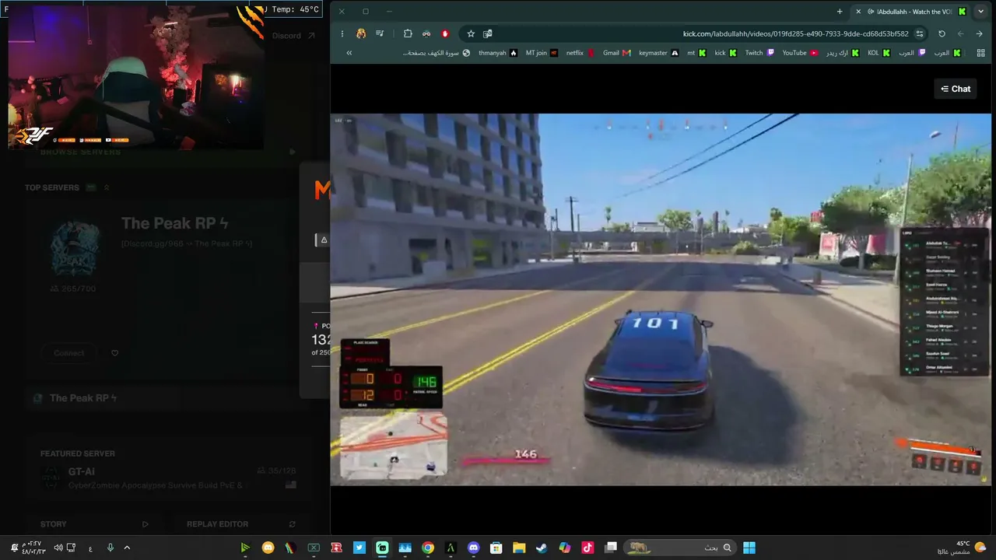Open Discord from the taskbar

pyautogui.click(x=474, y=548)
